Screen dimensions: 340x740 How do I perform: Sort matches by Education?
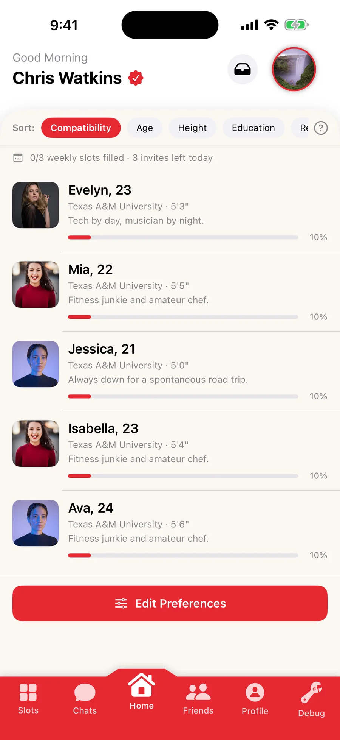tap(253, 128)
